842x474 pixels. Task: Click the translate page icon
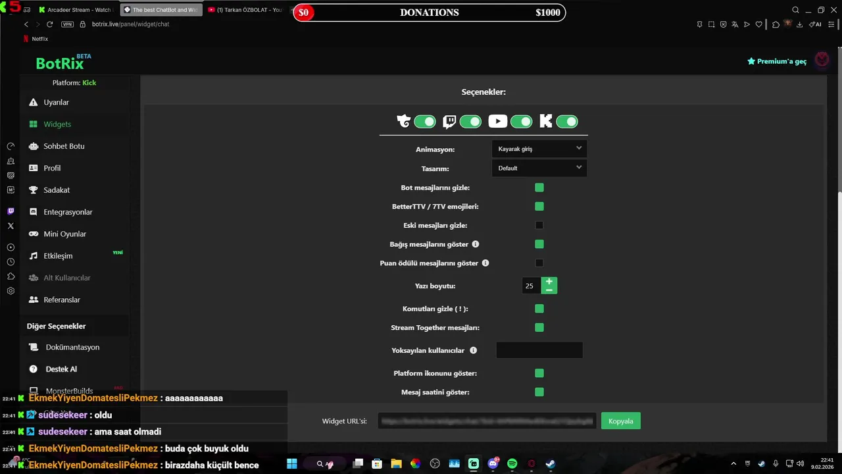(735, 24)
